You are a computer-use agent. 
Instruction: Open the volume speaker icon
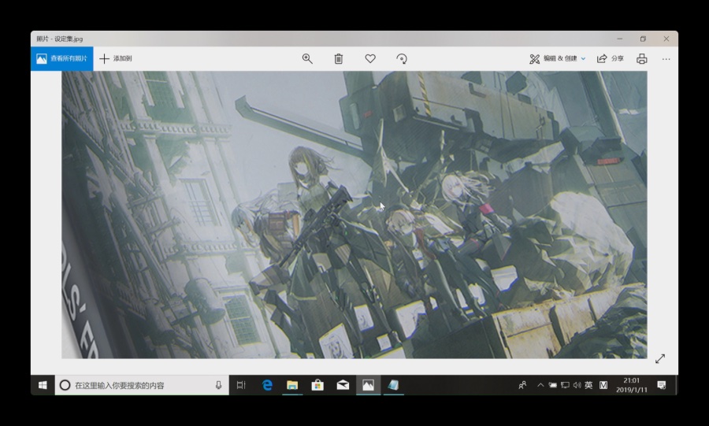click(x=577, y=385)
